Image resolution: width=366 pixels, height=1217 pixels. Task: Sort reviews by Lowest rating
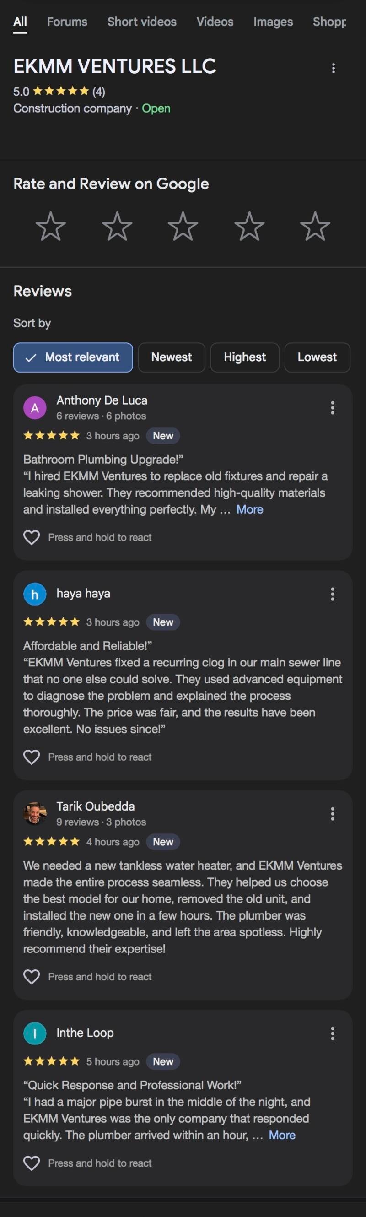coord(317,357)
